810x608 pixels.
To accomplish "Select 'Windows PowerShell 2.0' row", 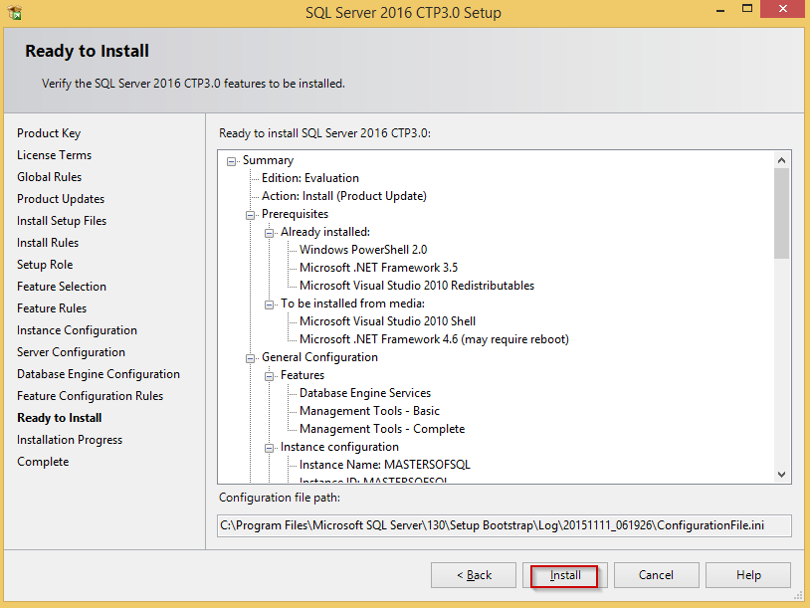I will tap(363, 250).
